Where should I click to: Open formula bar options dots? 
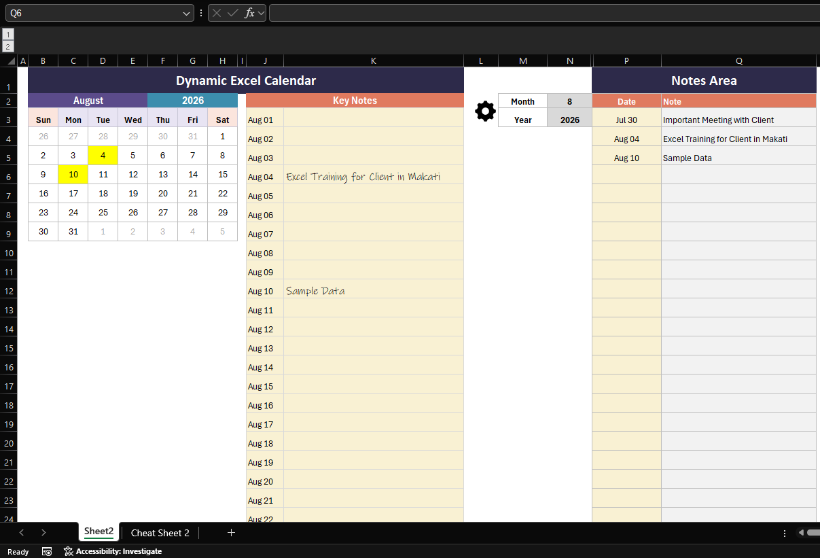[201, 13]
